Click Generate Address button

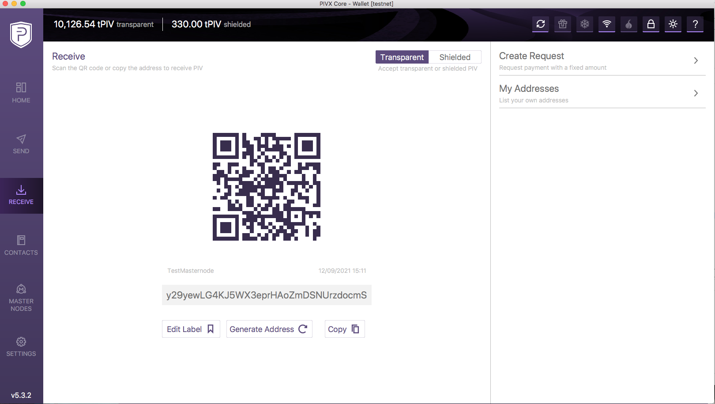(x=269, y=329)
